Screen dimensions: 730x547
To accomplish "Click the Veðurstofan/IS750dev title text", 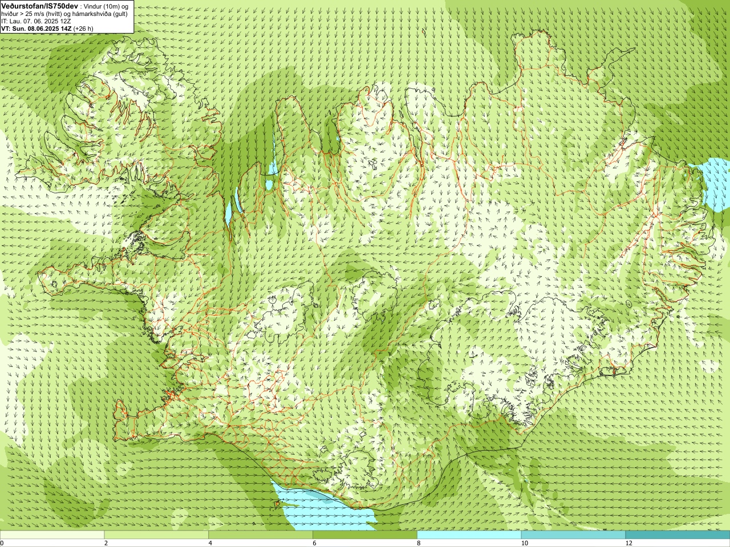I will [39, 5].
